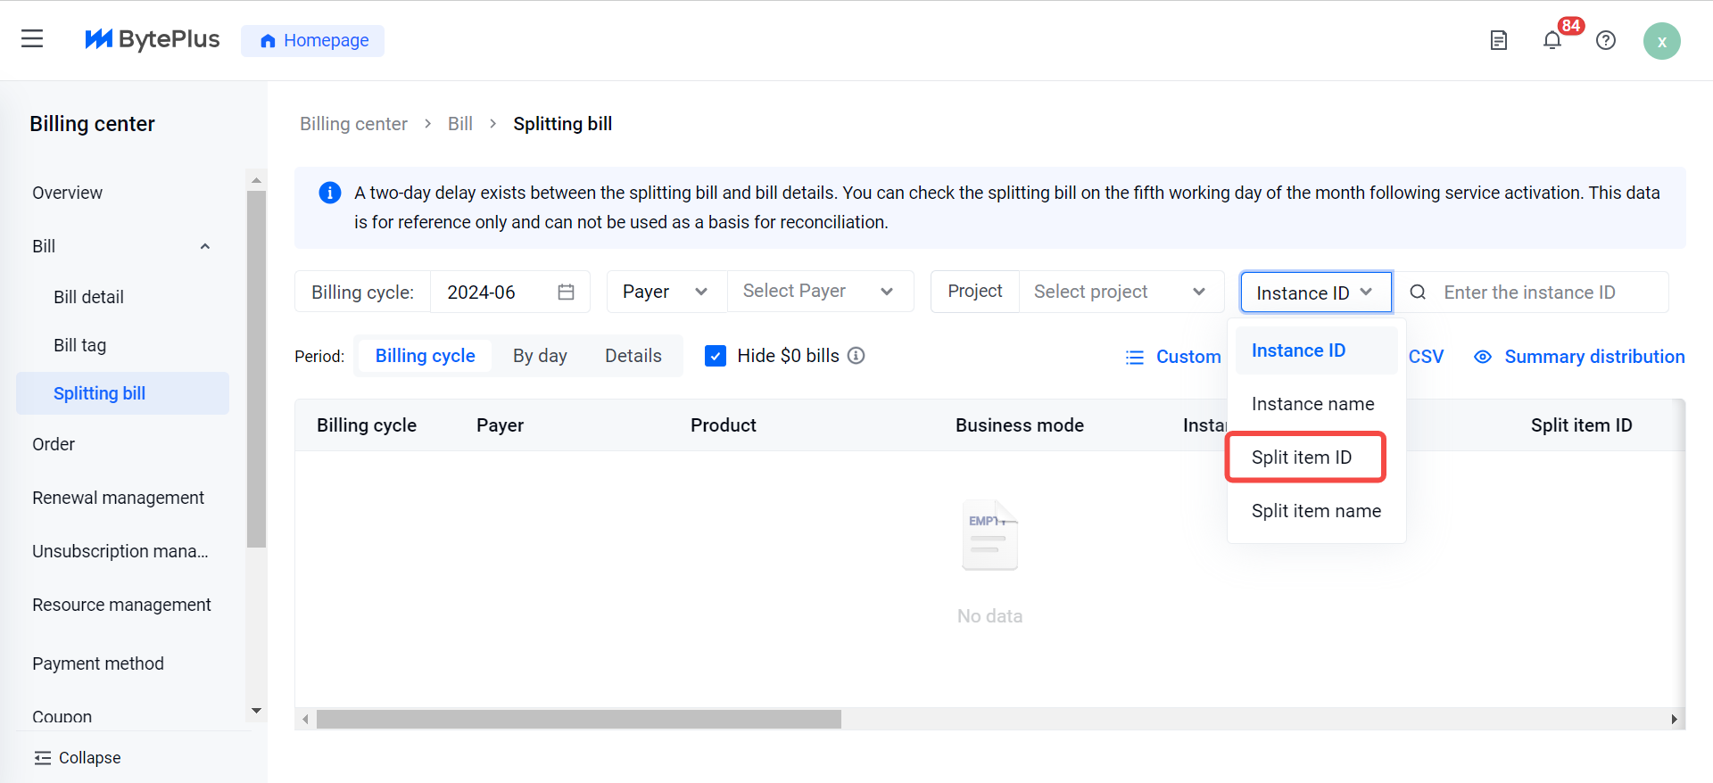The image size is (1713, 783).
Task: Click the blue info icon in notice banner
Action: pyautogui.click(x=330, y=193)
